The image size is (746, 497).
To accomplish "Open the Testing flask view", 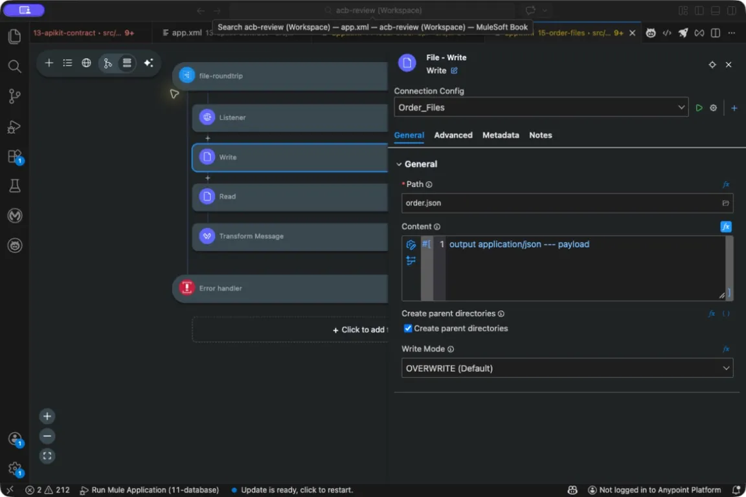I will (15, 186).
